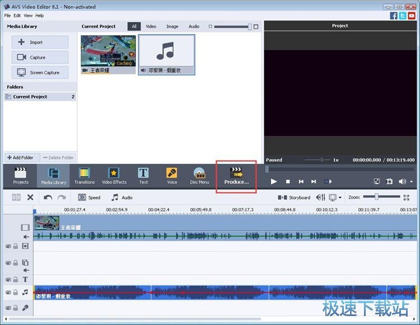Delete the selected timeline item
The image size is (420, 325).
tap(30, 197)
